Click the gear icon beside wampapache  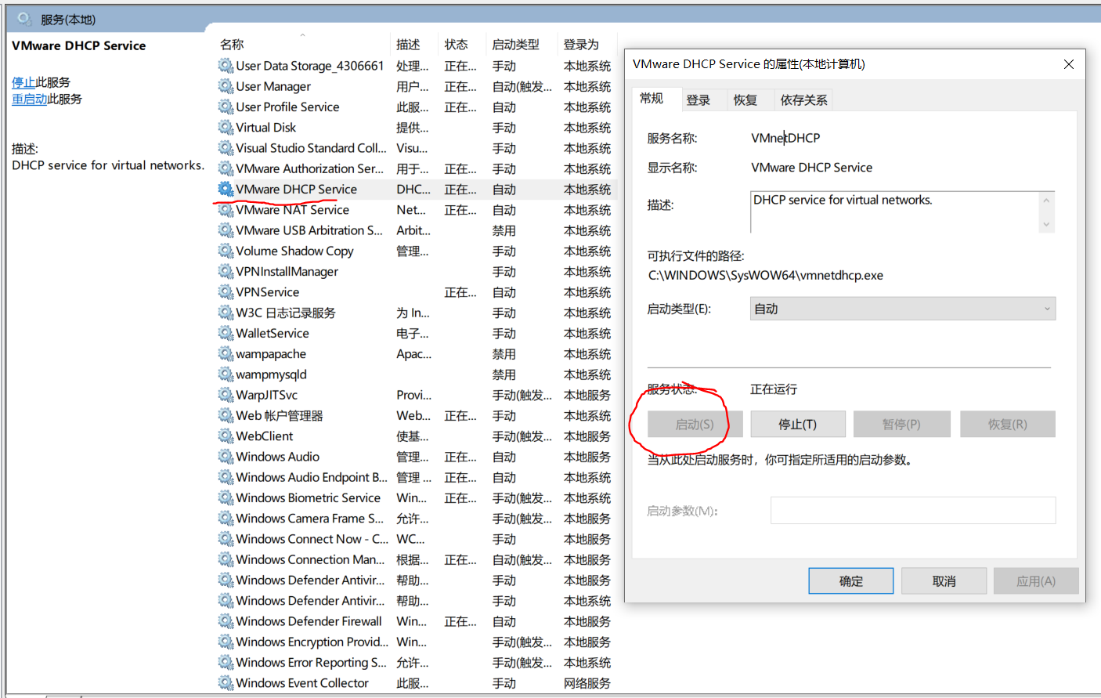(226, 353)
